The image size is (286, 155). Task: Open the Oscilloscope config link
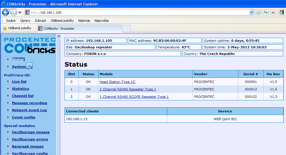pos(30,153)
